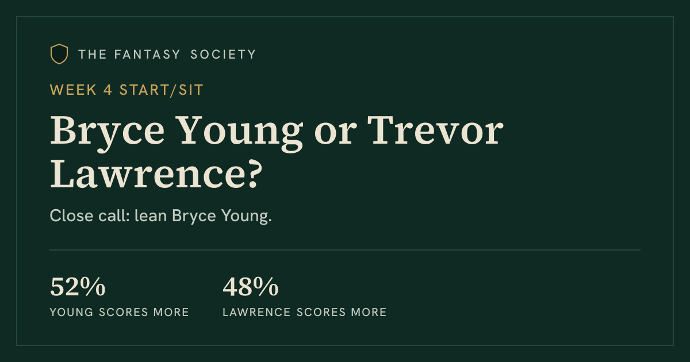Click the 48% statistic figure

pyautogui.click(x=251, y=287)
